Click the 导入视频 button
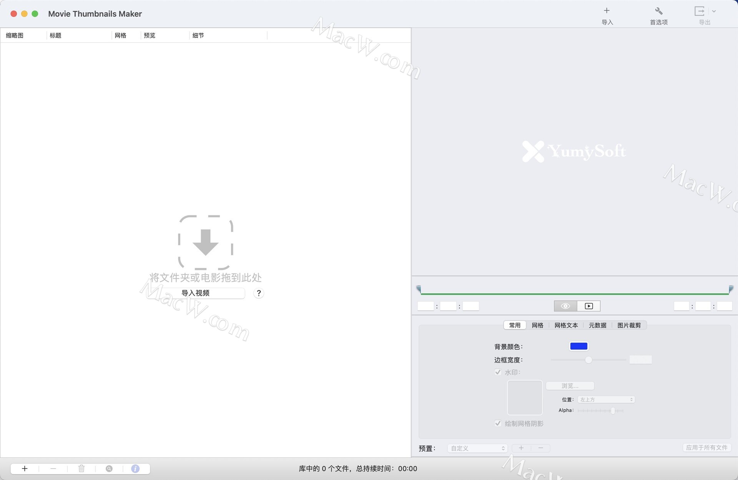This screenshot has height=480, width=738. click(195, 293)
